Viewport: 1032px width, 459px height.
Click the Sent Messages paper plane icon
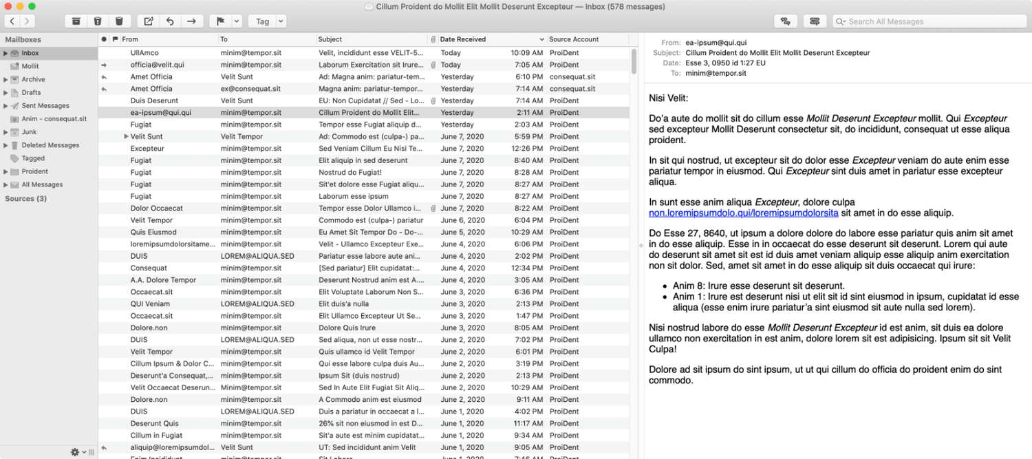coord(14,106)
